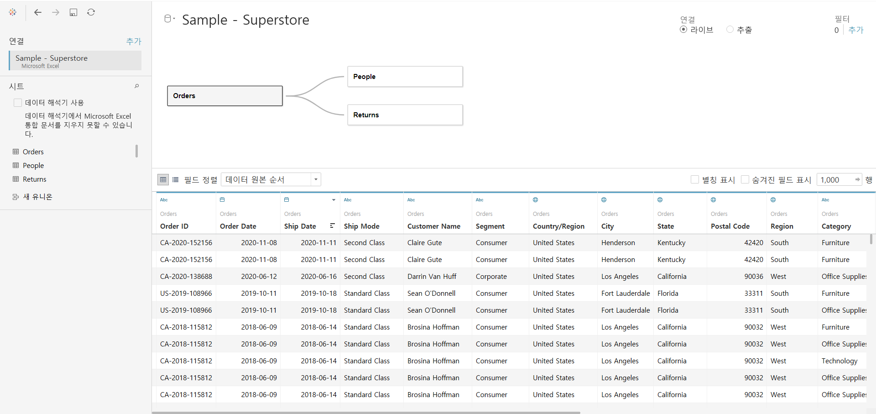The height and width of the screenshot is (414, 876).
Task: Refresh the data source
Action: click(x=91, y=12)
